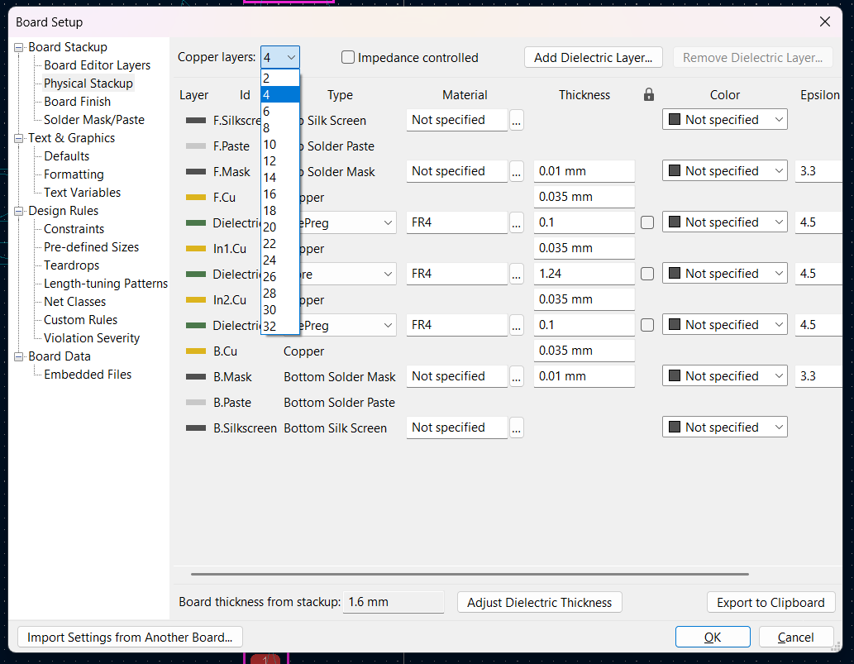
Task: Open material browser for B.Silkscreen row
Action: click(517, 428)
